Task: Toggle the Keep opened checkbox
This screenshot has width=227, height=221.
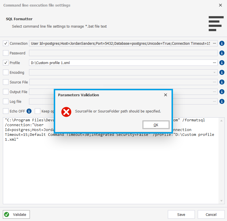Action: 38,111
